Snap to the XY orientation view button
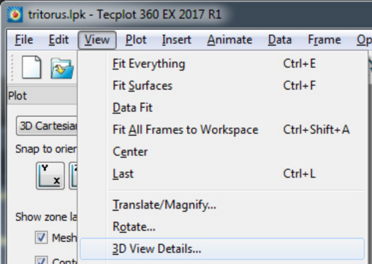372x264 pixels. tap(50, 175)
